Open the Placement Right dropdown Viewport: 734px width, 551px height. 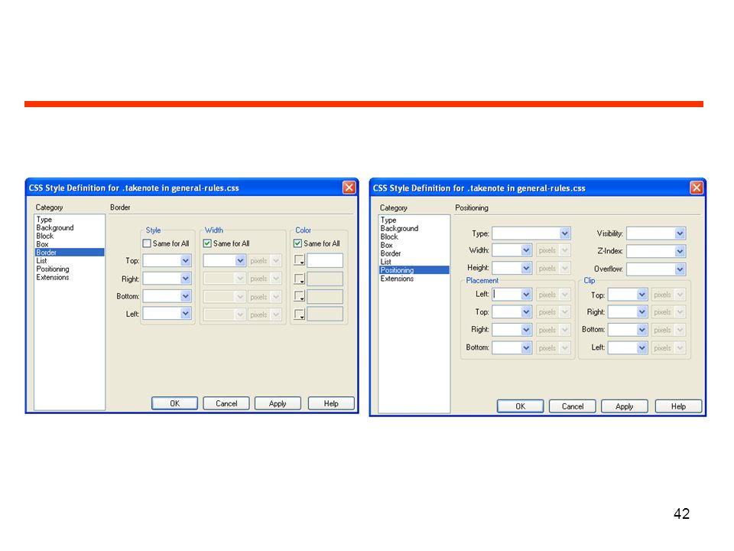526,329
